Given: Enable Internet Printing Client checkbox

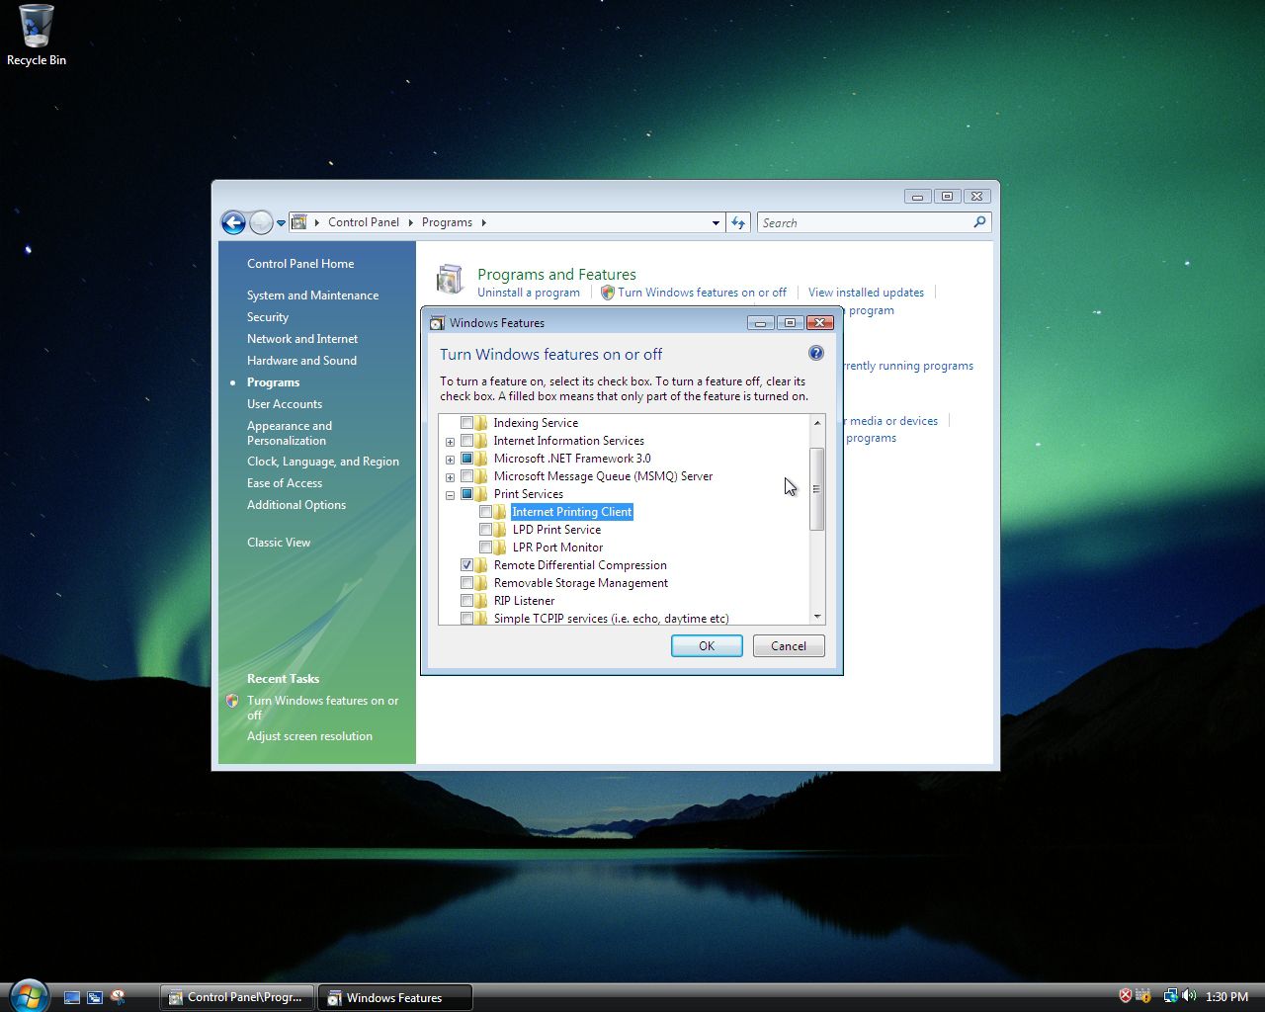Looking at the screenshot, I should 485,512.
